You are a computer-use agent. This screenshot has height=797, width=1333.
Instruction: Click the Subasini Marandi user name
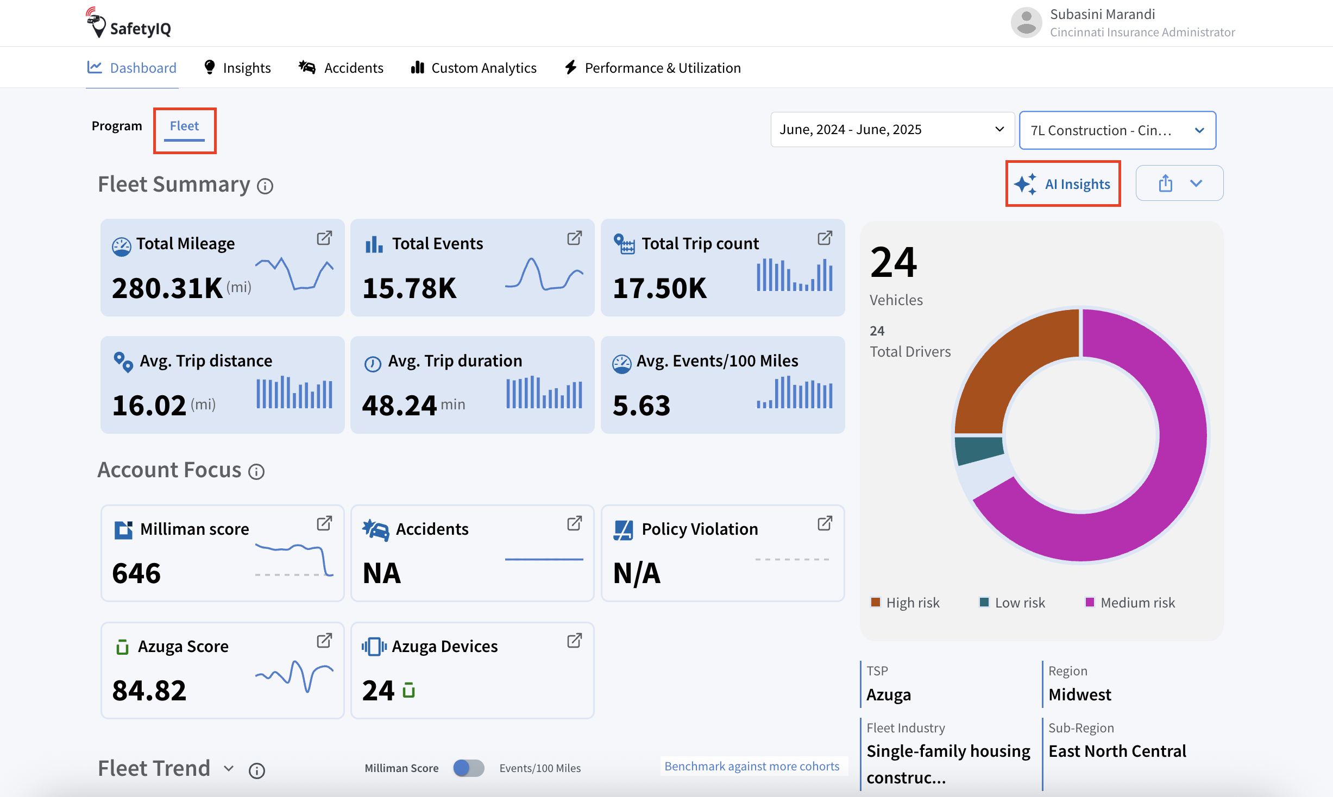point(1102,14)
